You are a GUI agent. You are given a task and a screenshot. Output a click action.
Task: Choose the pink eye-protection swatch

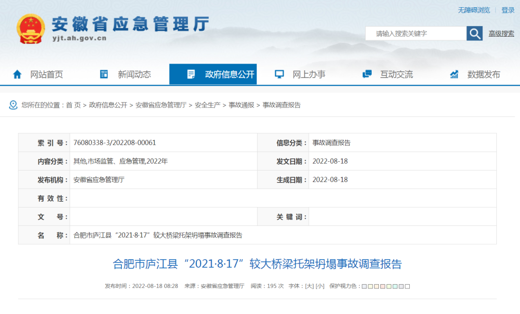tap(383, 287)
